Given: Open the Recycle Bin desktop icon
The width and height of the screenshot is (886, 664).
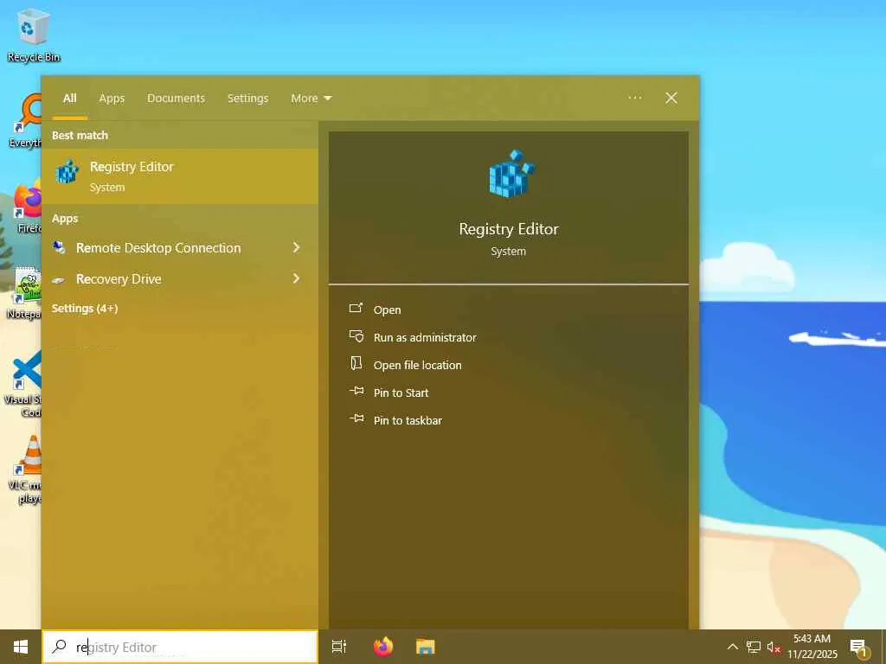Looking at the screenshot, I should [x=33, y=35].
